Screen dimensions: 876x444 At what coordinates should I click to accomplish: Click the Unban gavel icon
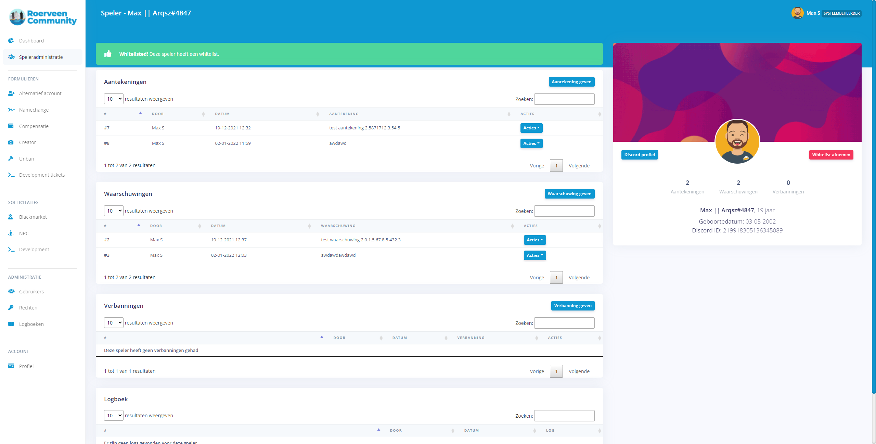[x=11, y=158]
